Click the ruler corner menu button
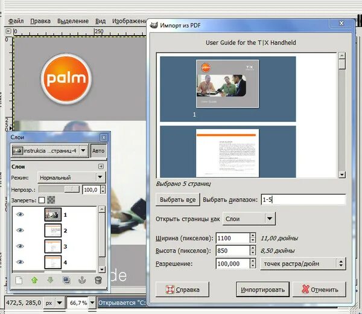 (8, 31)
